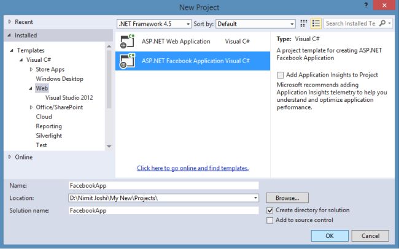The image size is (399, 249).
Task: Select Windows Desktop templates
Action: click(60, 79)
